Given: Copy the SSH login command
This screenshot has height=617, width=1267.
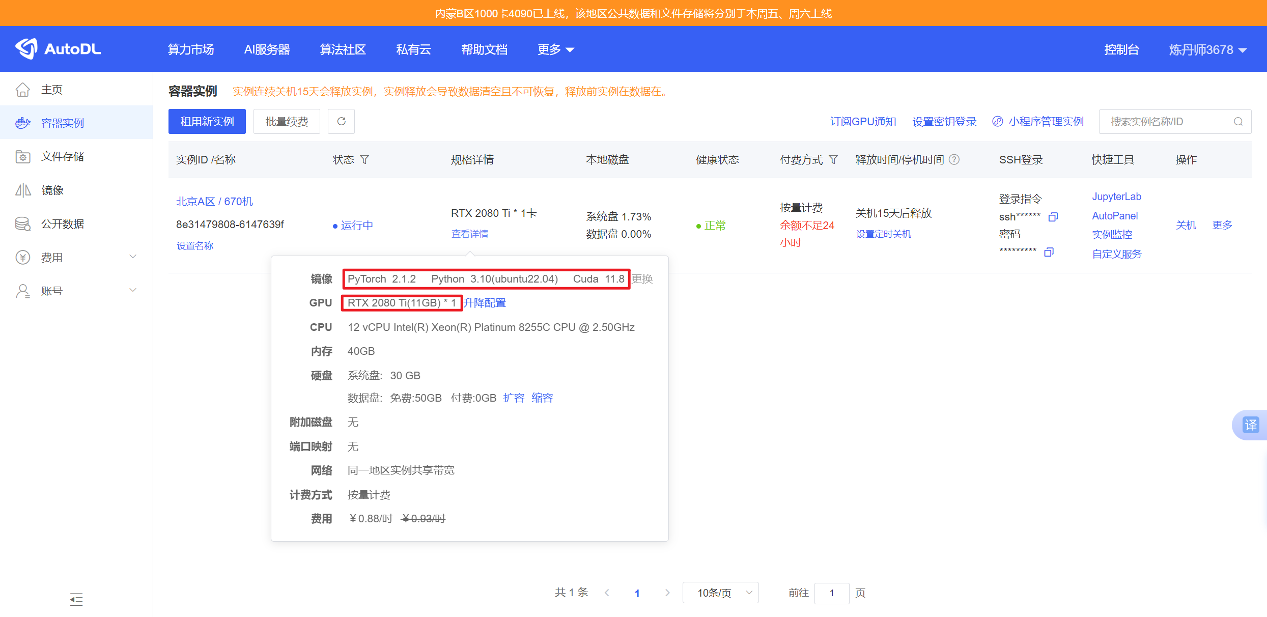Looking at the screenshot, I should click(x=1053, y=217).
